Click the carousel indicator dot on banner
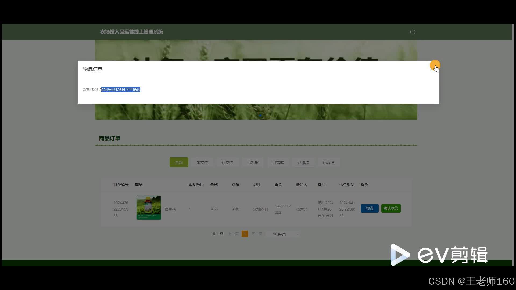 pyautogui.click(x=260, y=115)
